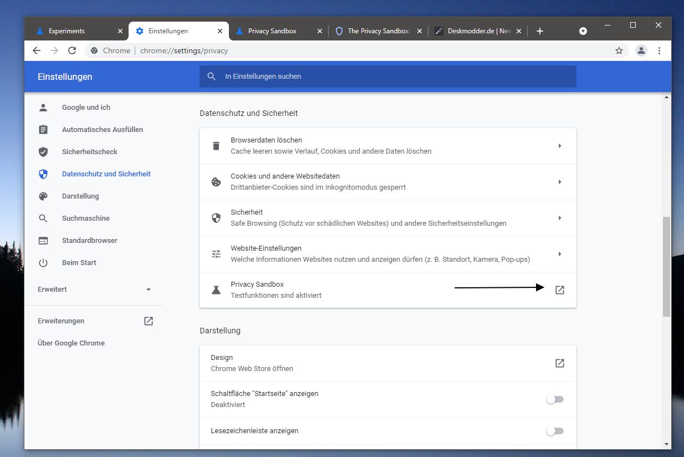
Task: Close the first Privacy Sandbox tab
Action: click(319, 31)
